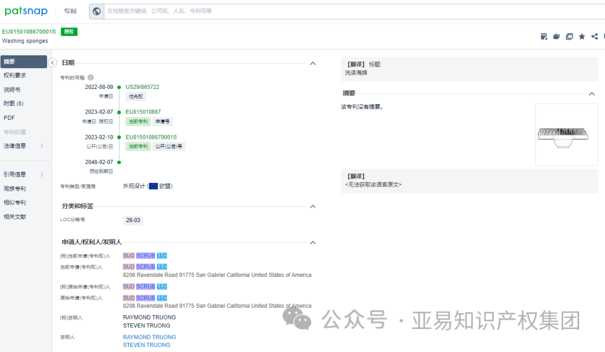Click date 2023-02-10 in timeline
Screen dimensions: 605x352
pyautogui.click(x=99, y=137)
